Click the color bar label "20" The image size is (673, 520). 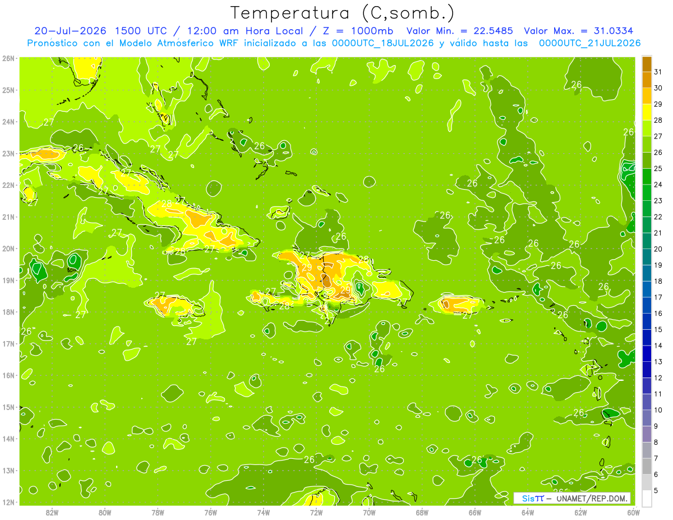pyautogui.click(x=658, y=249)
